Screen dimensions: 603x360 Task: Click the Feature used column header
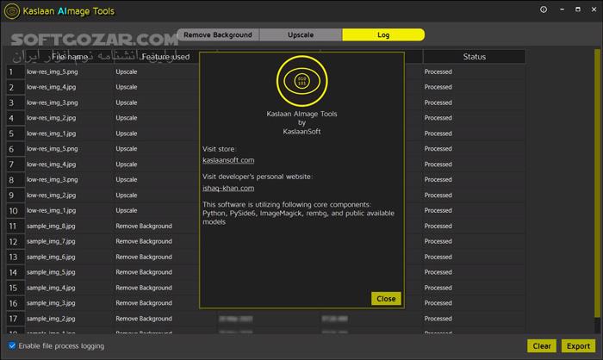165,57
